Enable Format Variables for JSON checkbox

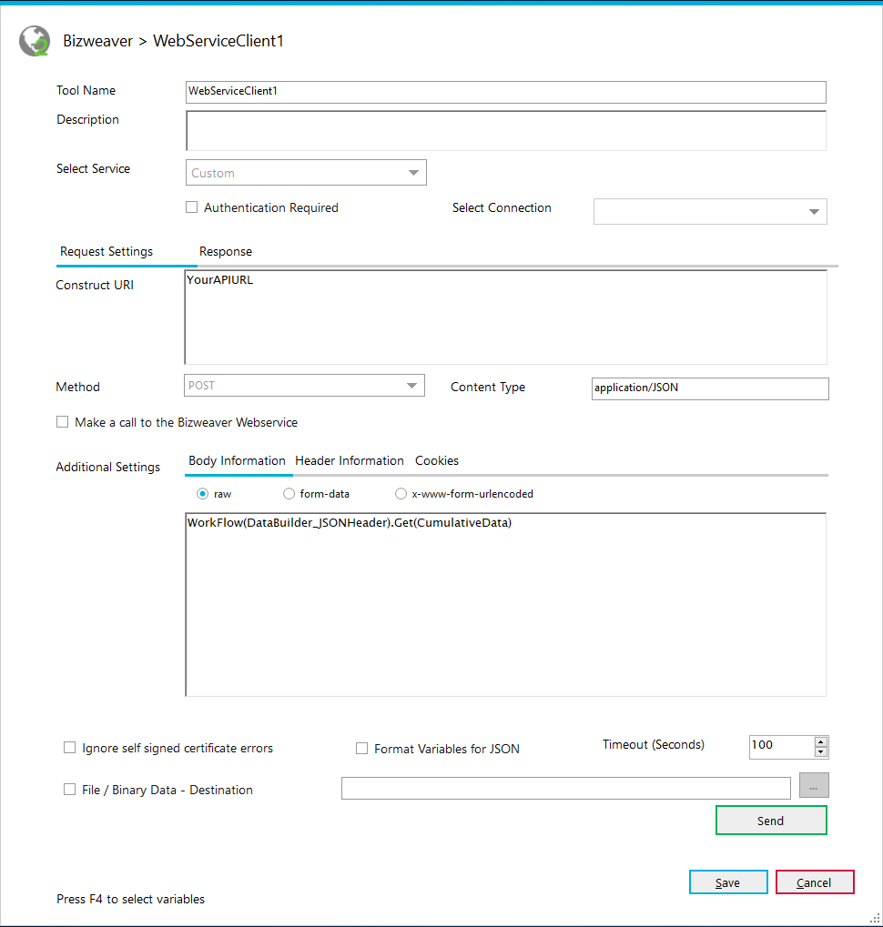click(x=362, y=749)
